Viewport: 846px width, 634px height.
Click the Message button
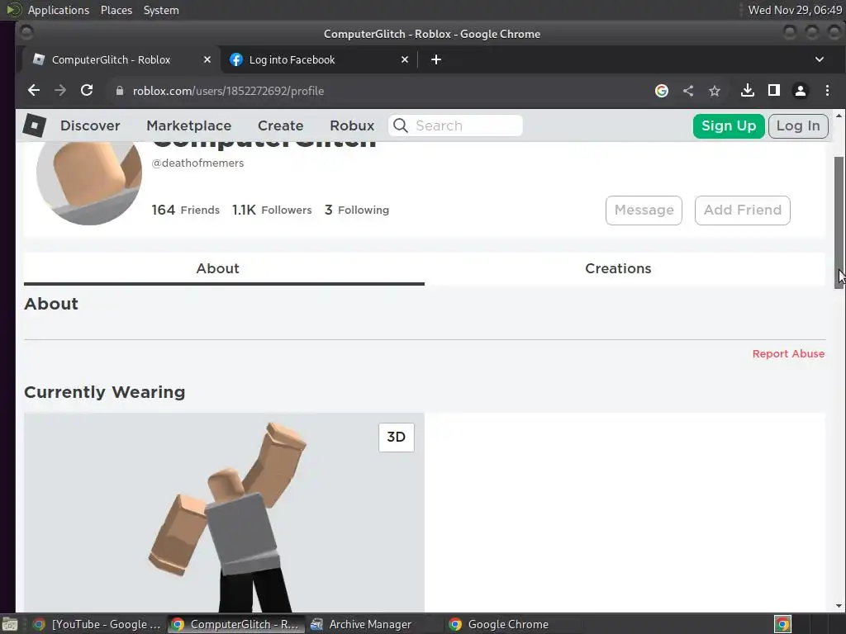click(x=644, y=211)
